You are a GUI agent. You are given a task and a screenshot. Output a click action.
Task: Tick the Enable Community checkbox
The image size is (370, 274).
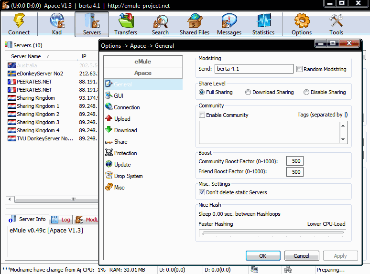(202, 115)
